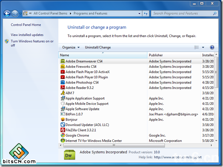Click the Forward arrow navigation button
The image size is (223, 167).
(15, 14)
